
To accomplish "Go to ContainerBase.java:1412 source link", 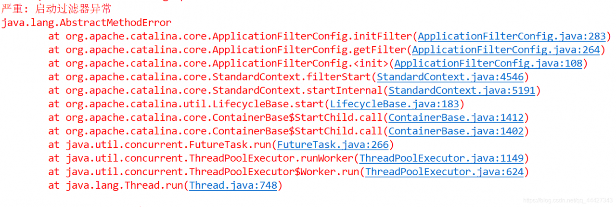I will [x=456, y=117].
